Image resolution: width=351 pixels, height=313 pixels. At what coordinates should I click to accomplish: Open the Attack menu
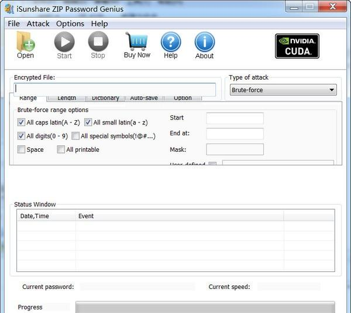pos(38,23)
